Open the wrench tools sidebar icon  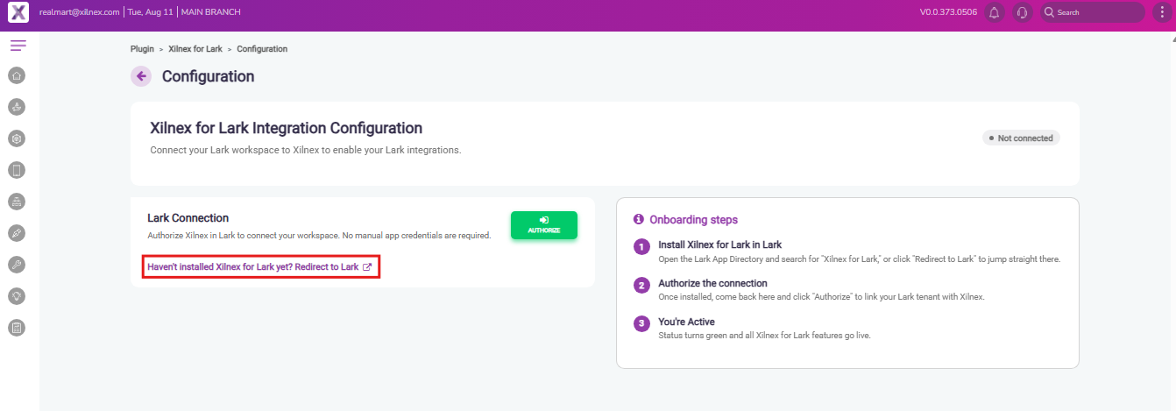pyautogui.click(x=17, y=265)
